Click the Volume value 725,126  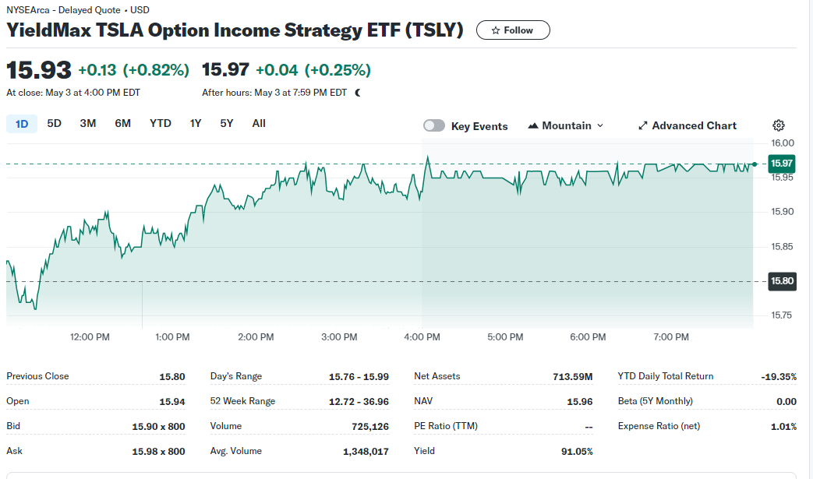tap(370, 427)
